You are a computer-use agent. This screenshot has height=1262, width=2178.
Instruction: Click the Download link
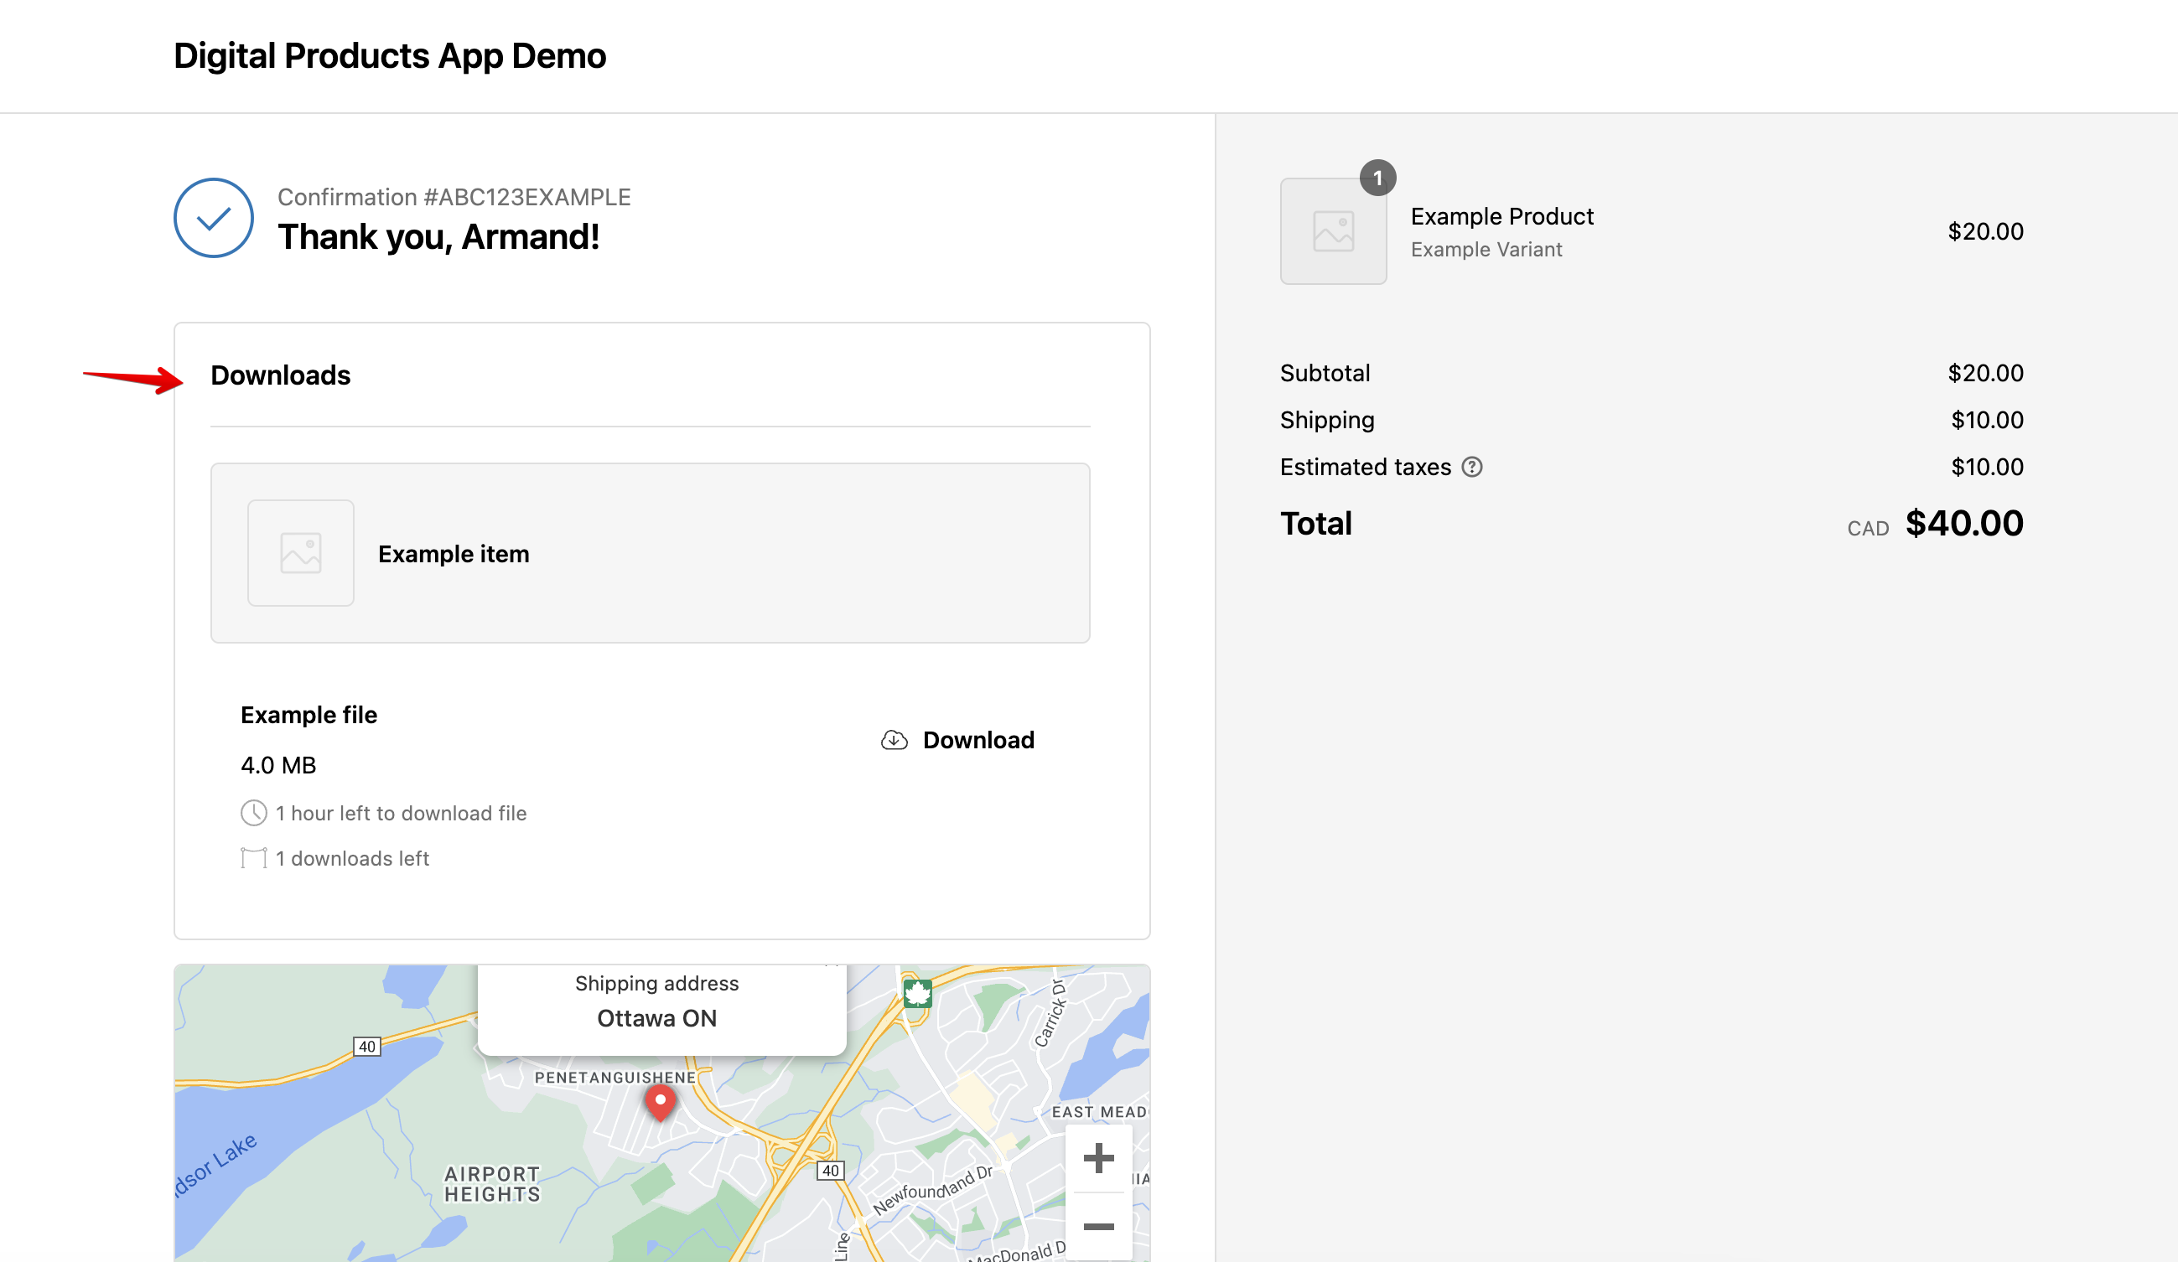tap(978, 739)
